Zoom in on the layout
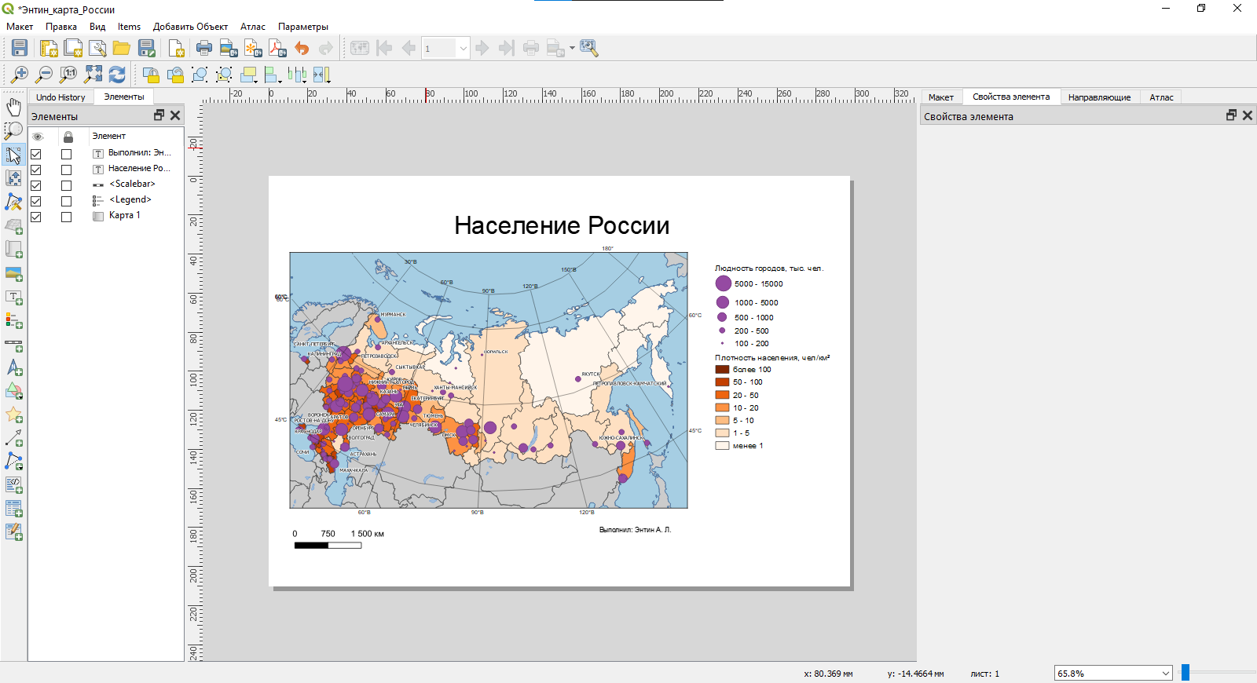The height and width of the screenshot is (683, 1257). [20, 75]
